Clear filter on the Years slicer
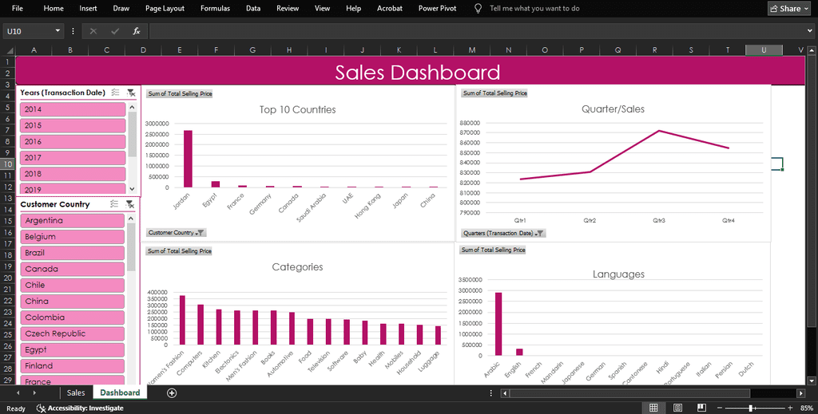The height and width of the screenshot is (414, 818). pyautogui.click(x=131, y=93)
